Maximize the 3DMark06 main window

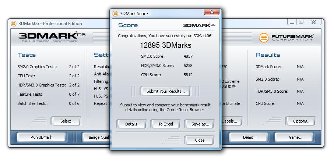click(301, 22)
